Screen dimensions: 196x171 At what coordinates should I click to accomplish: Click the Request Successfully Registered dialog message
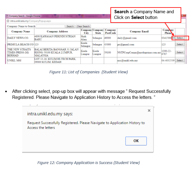[x=86, y=125]
